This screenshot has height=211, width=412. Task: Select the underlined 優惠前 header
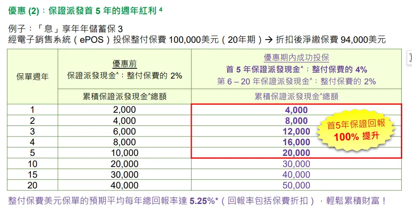click(125, 64)
